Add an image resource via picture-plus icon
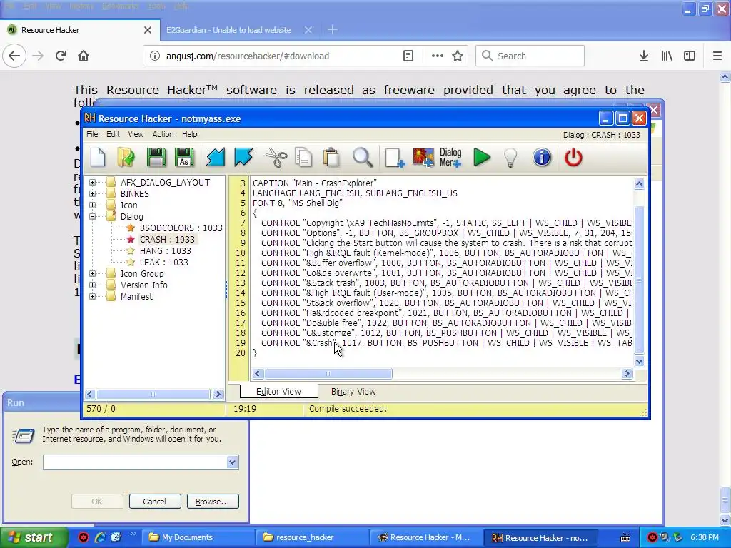 (423, 158)
